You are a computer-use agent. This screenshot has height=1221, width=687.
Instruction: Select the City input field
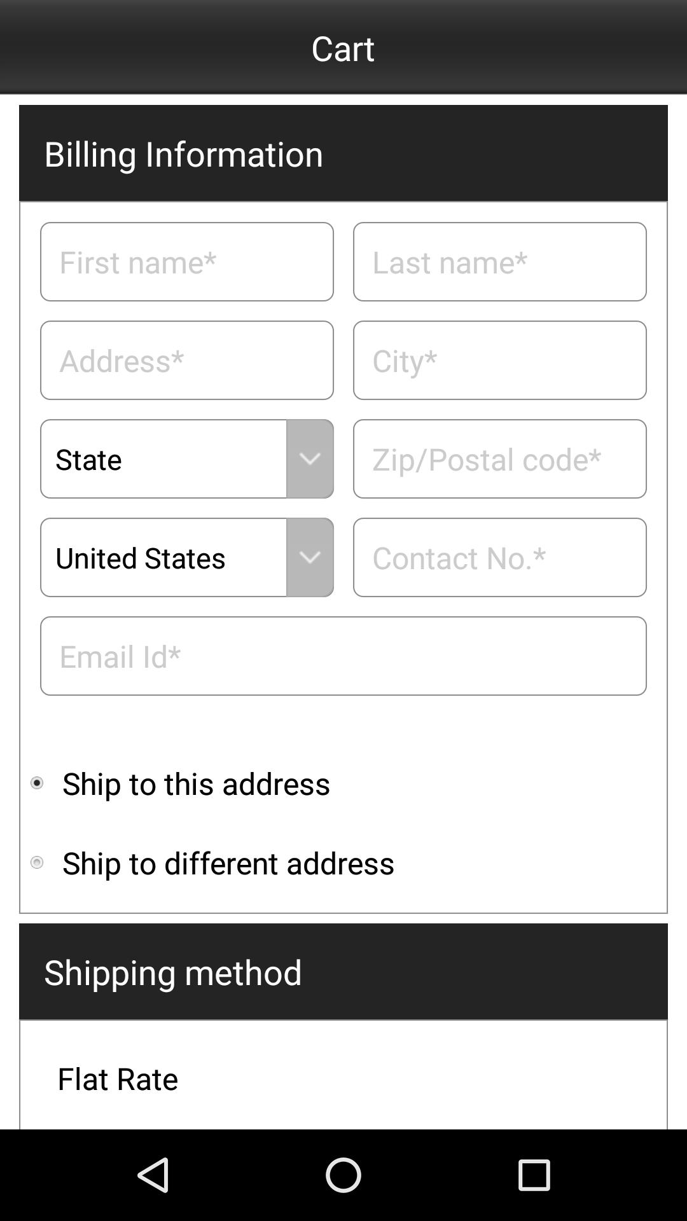(x=500, y=360)
